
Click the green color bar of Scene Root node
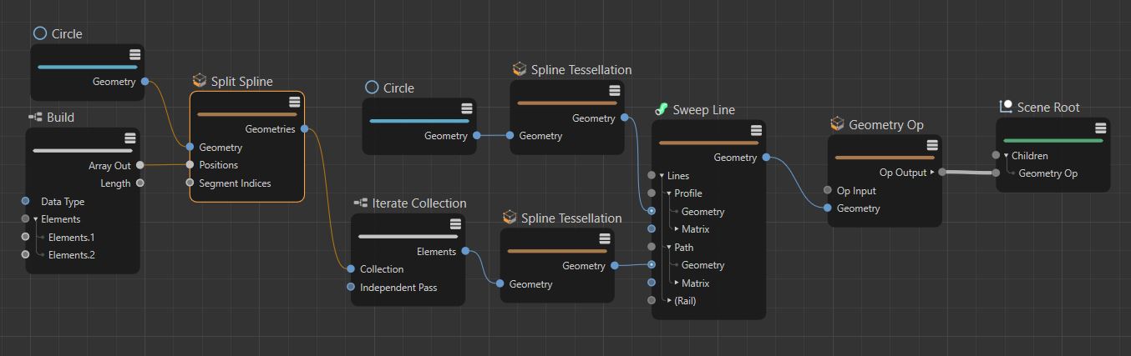1052,140
